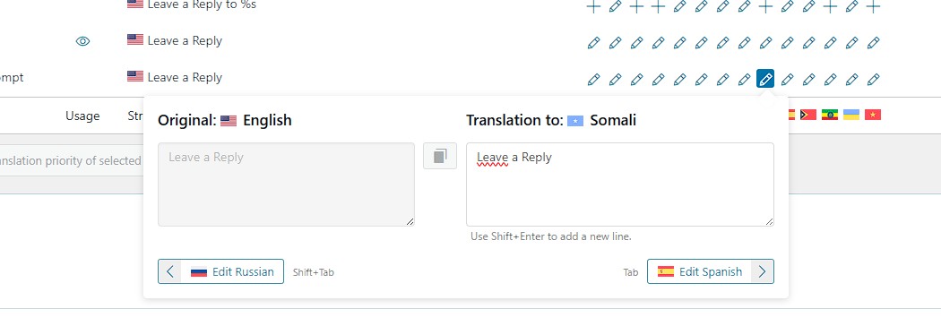Click the right chevron on Edit Spanish
Image resolution: width=941 pixels, height=326 pixels.
point(762,271)
